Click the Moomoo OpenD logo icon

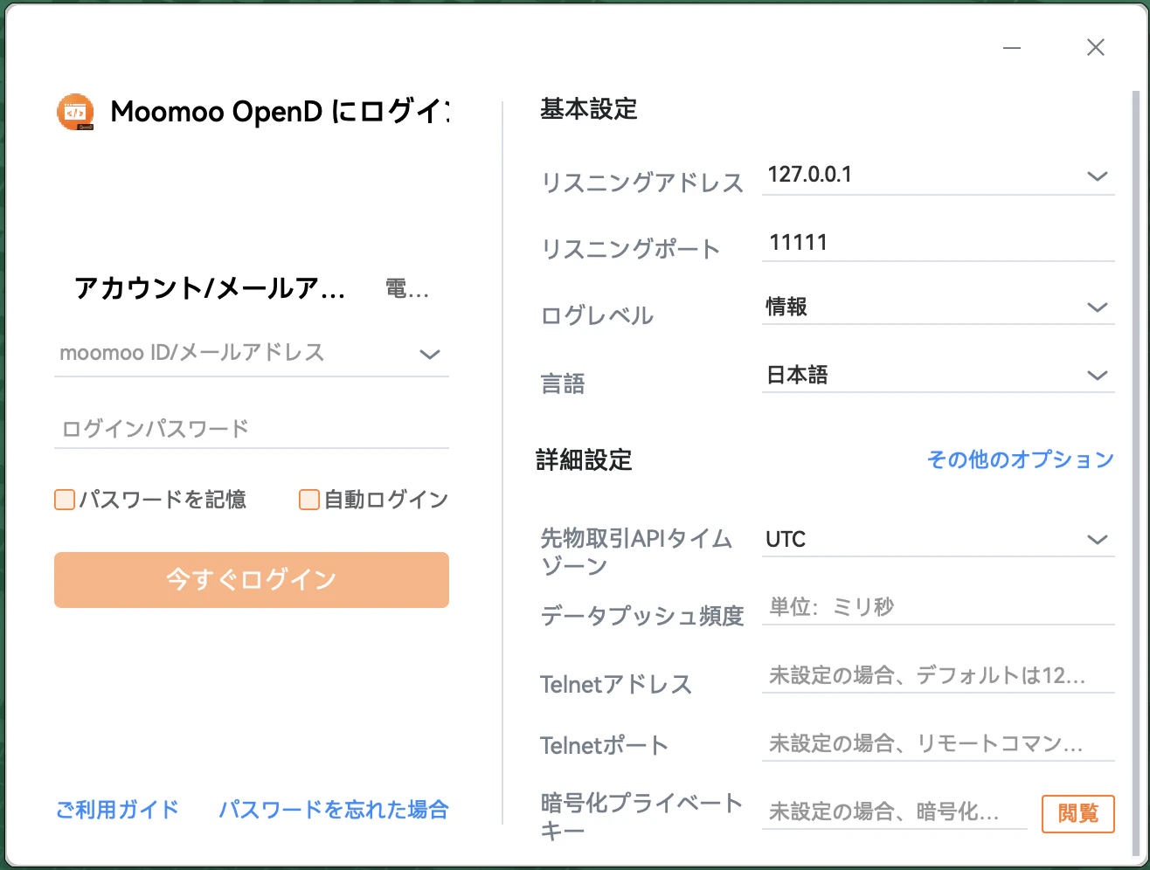click(76, 112)
